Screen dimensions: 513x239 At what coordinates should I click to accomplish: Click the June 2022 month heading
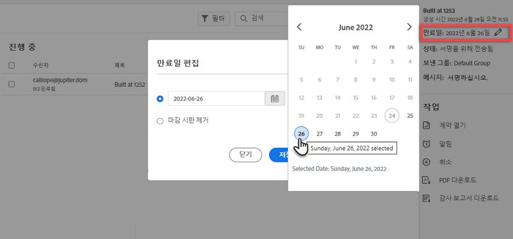click(x=356, y=28)
